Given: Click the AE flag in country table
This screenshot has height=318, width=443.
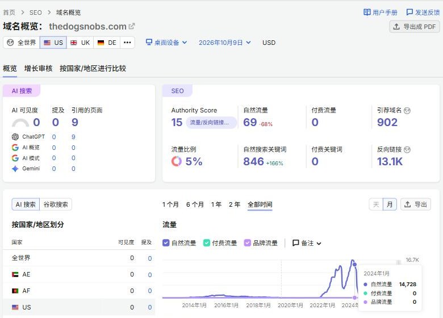Looking at the screenshot, I should (15, 274).
